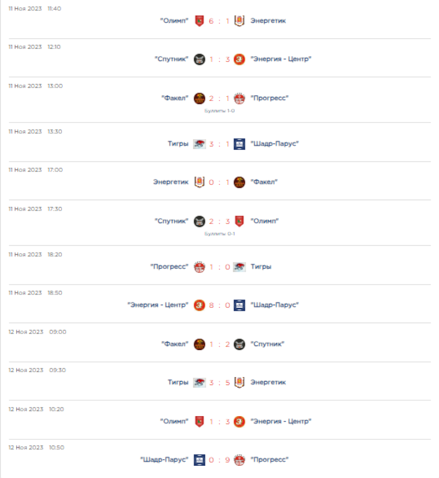439x478 pixels.
Task: Click the Факел logo in the 13:00 match
Action: (199, 99)
